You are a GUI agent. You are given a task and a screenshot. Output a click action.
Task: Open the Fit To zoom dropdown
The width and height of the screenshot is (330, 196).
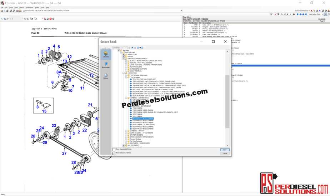click(x=42, y=19)
